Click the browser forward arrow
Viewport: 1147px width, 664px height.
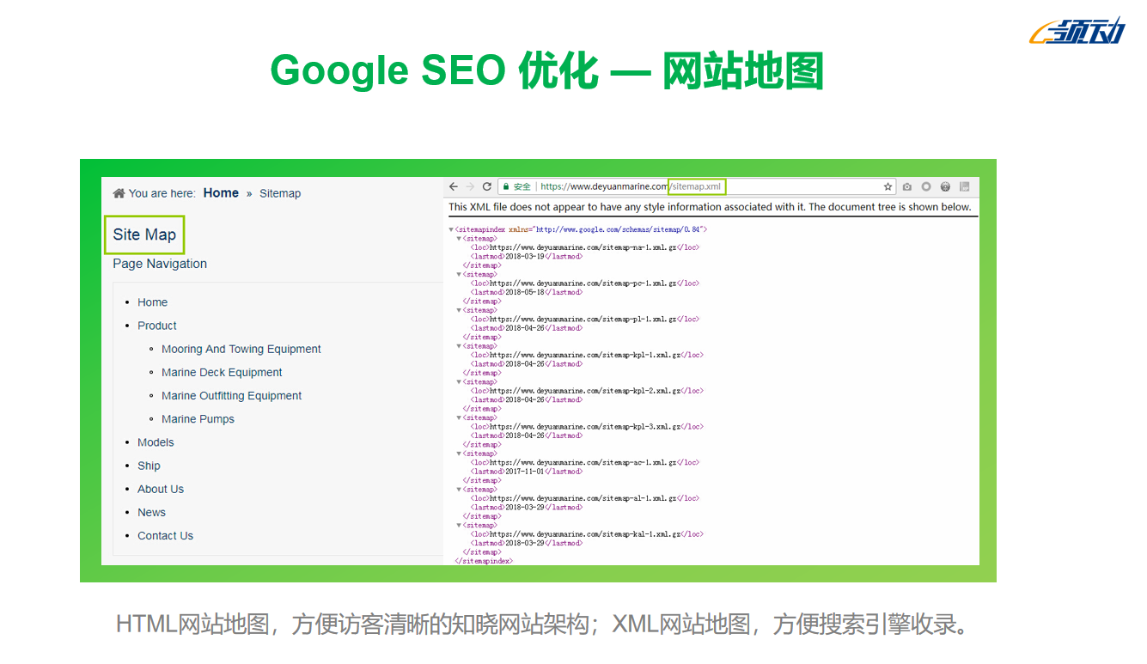[470, 186]
